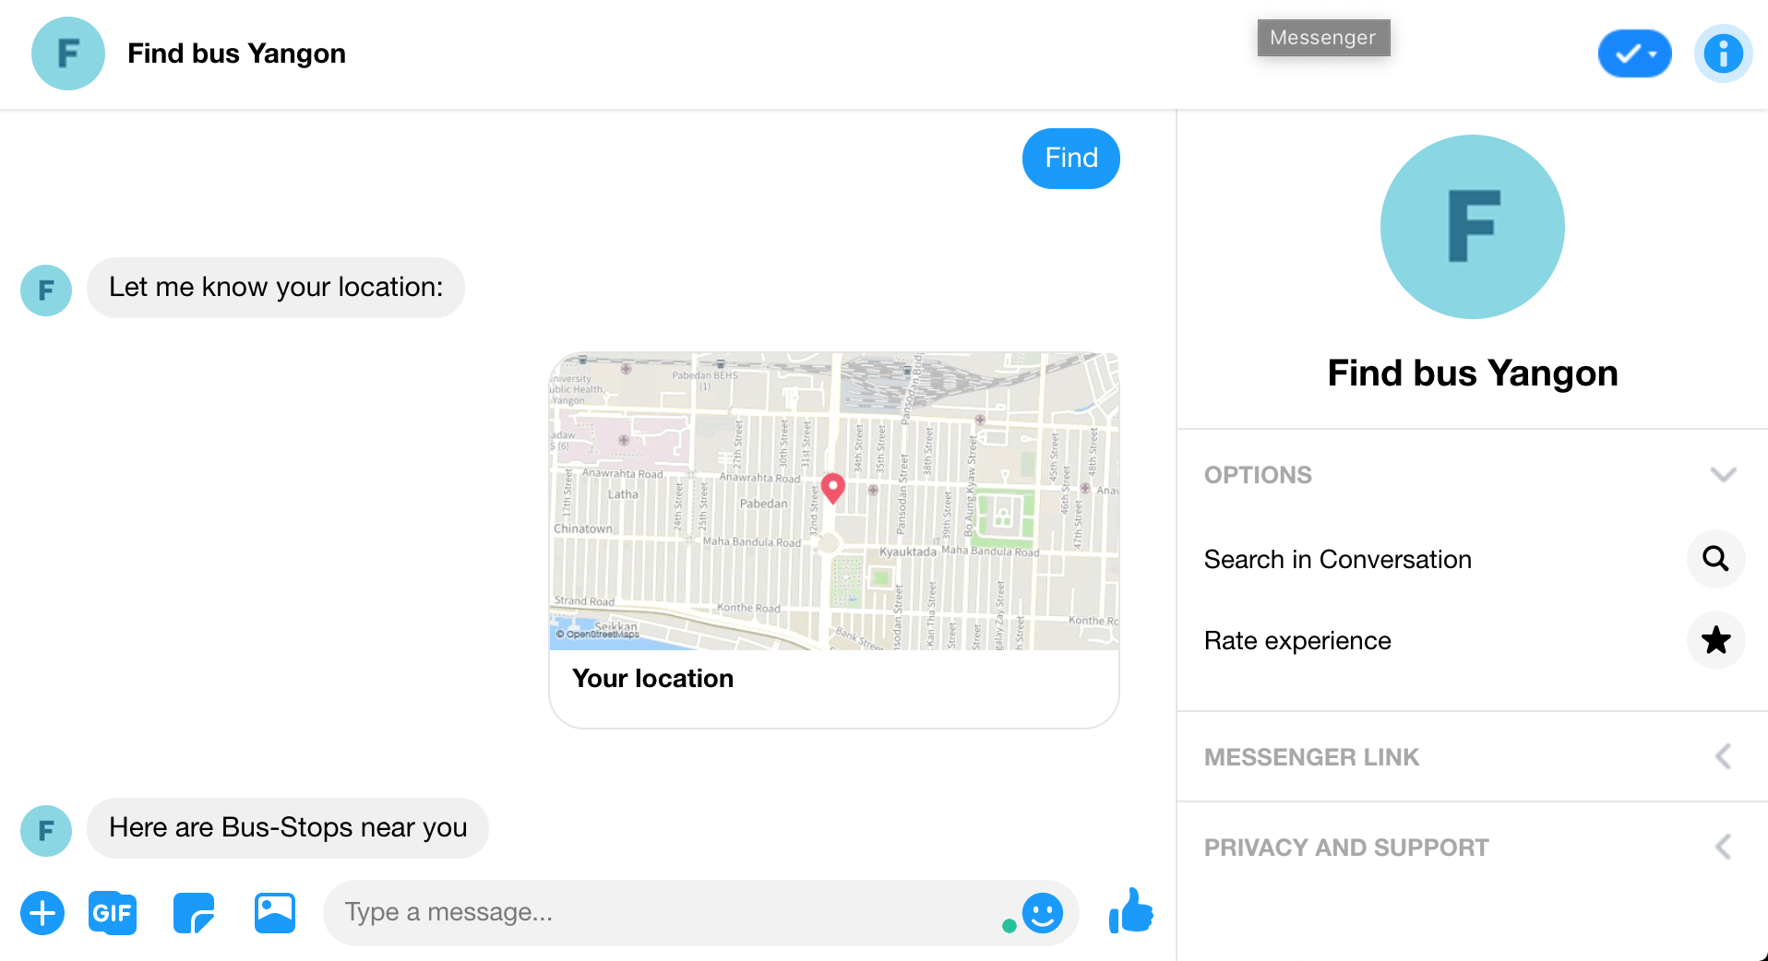Image resolution: width=1768 pixels, height=961 pixels.
Task: Click the star rate icon
Action: point(1715,640)
